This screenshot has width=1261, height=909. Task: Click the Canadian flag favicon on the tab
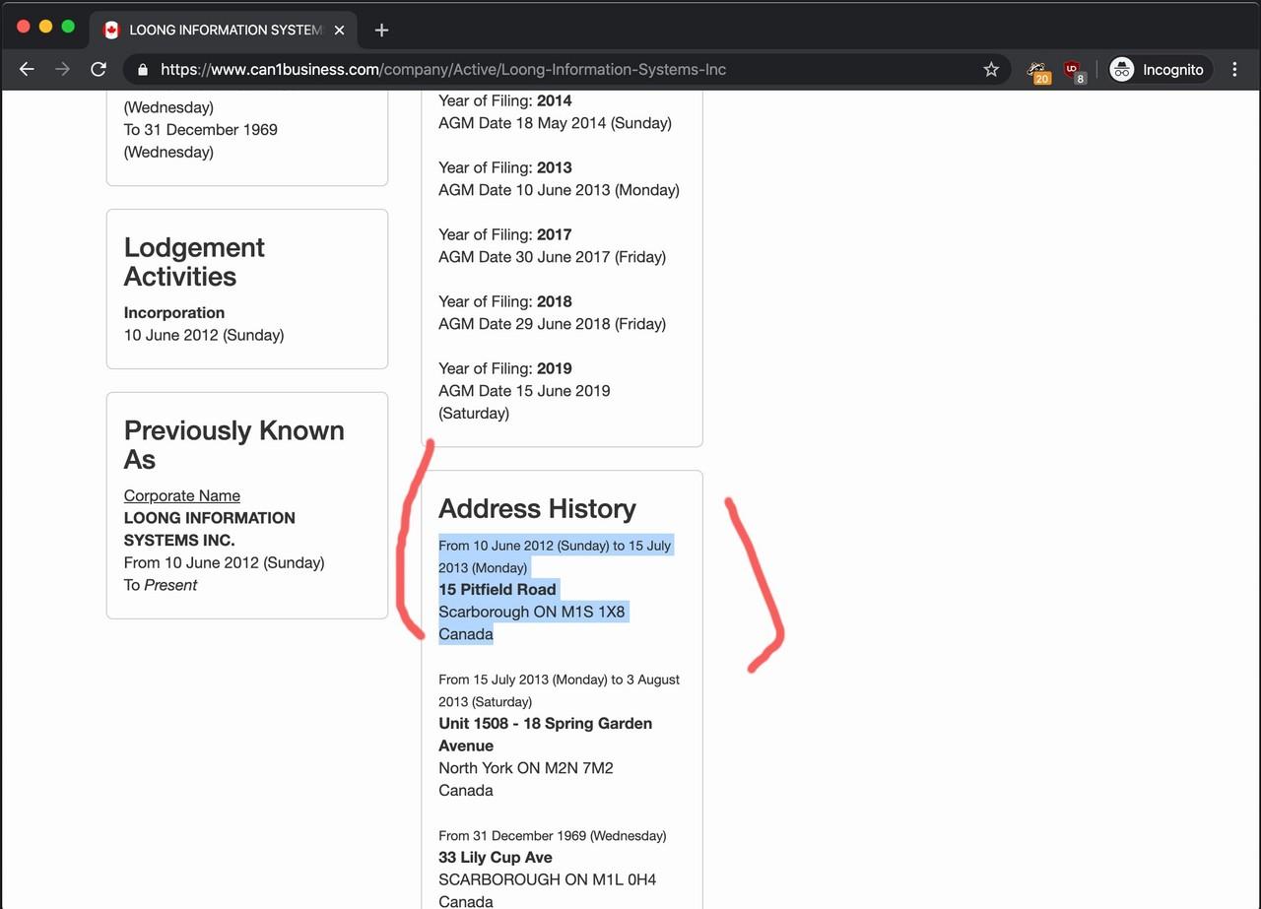click(x=111, y=30)
